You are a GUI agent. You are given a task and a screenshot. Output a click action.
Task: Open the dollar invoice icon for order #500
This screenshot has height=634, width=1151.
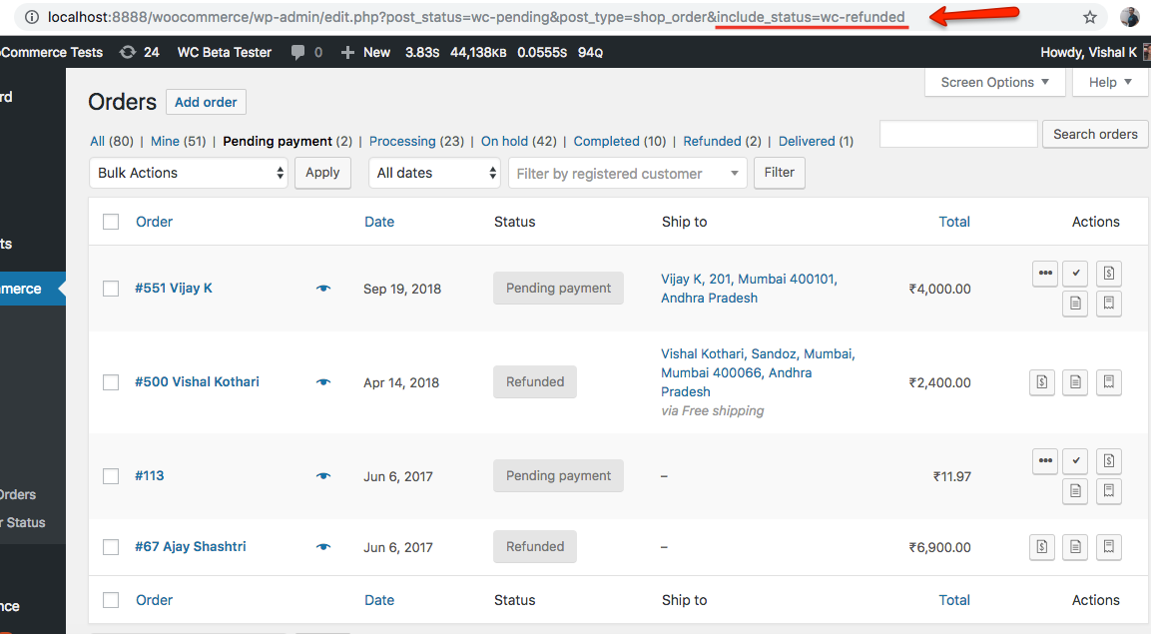(x=1041, y=381)
